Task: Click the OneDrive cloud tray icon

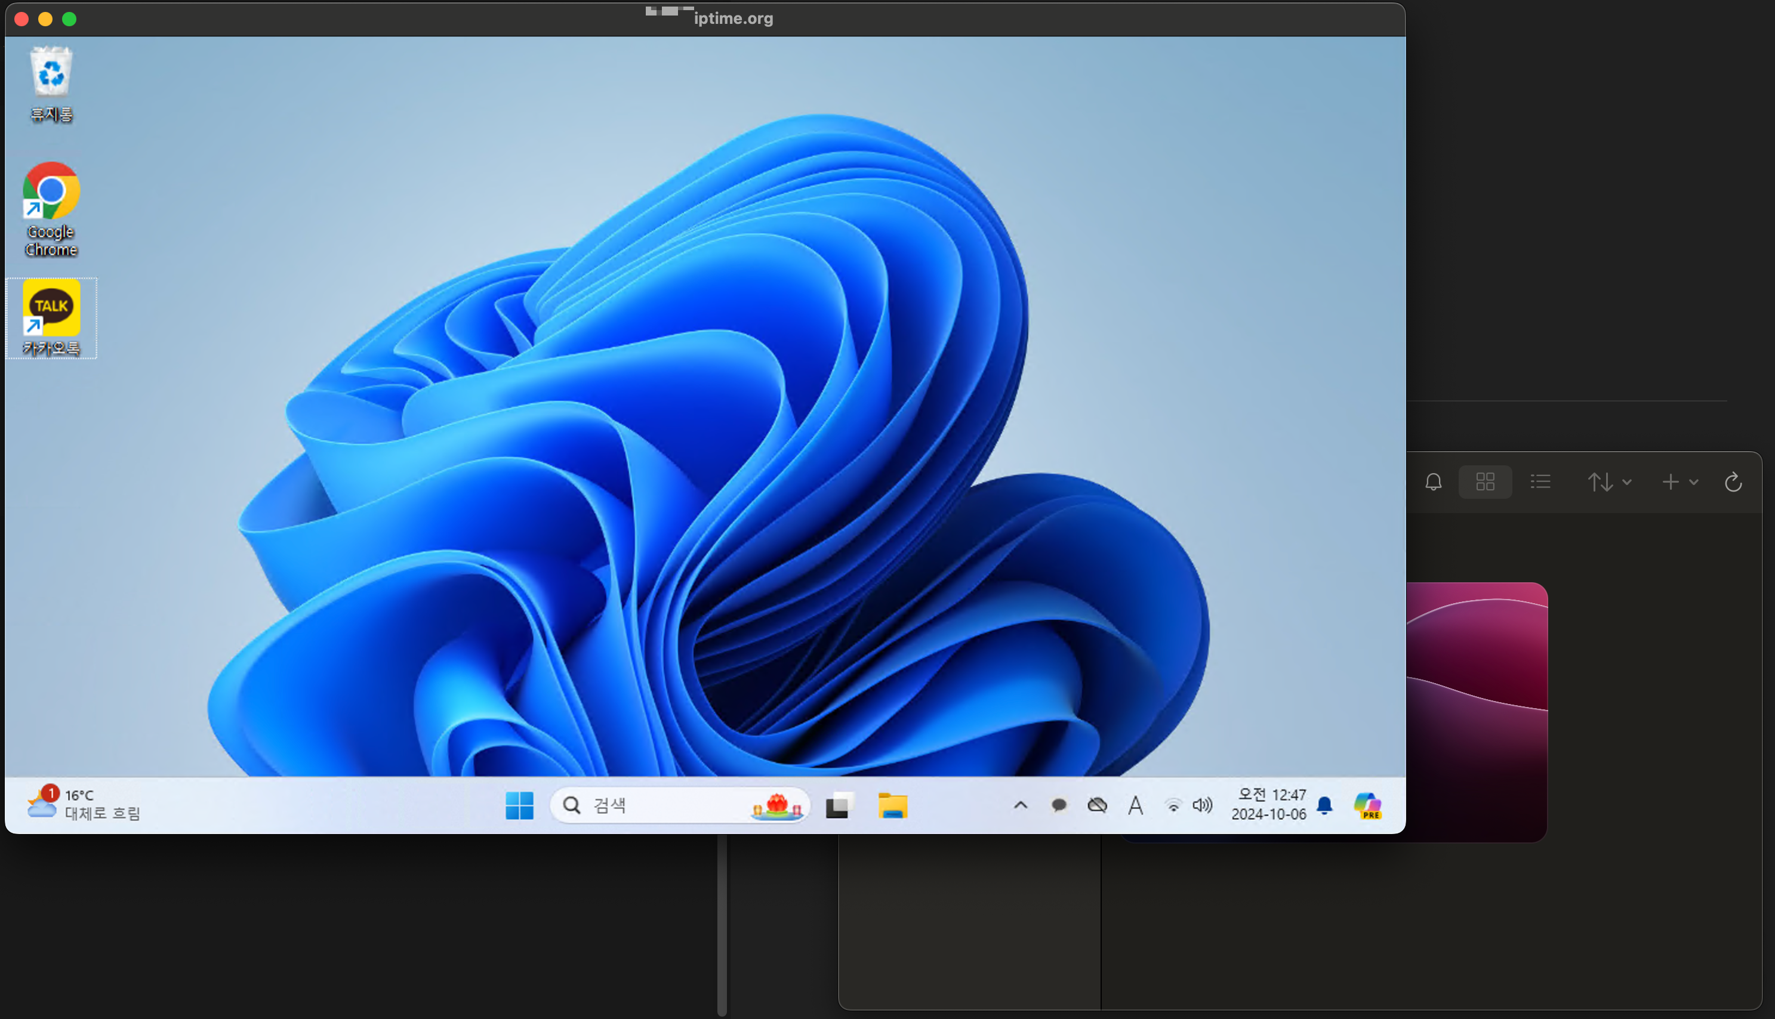Action: (x=1097, y=805)
